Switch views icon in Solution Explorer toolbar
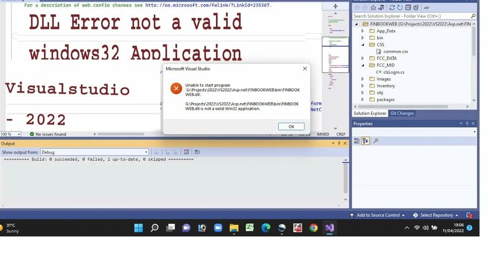 tap(382, 7)
